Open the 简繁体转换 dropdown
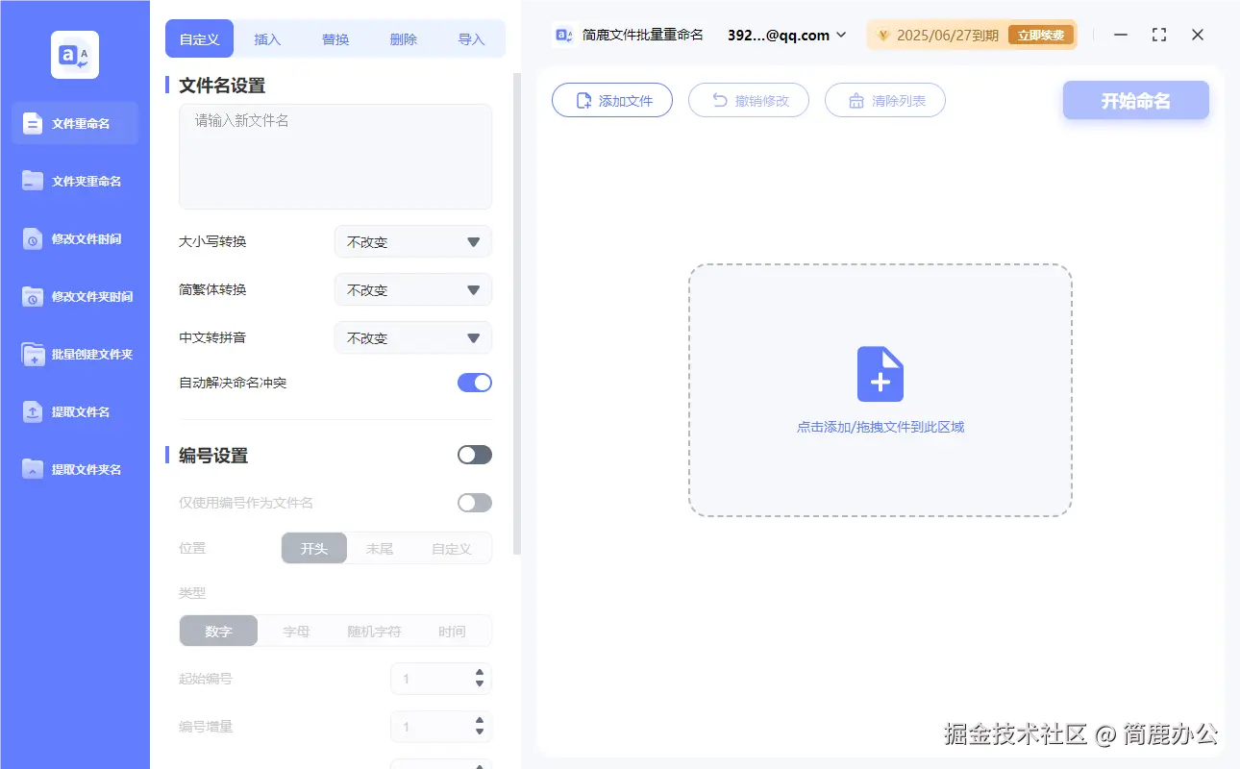The width and height of the screenshot is (1240, 769). point(412,289)
